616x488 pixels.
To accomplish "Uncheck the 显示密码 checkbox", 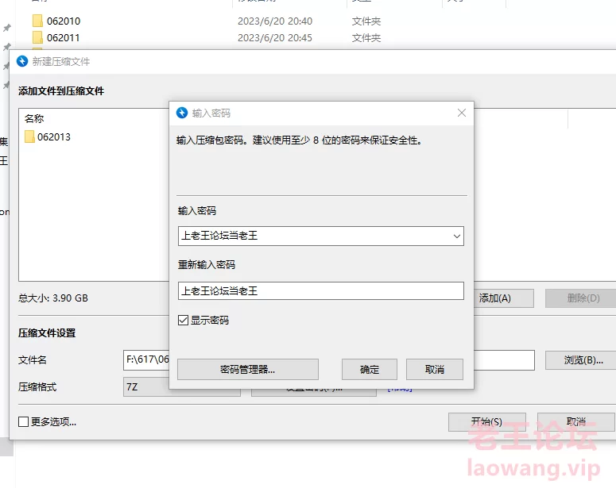I will click(183, 320).
